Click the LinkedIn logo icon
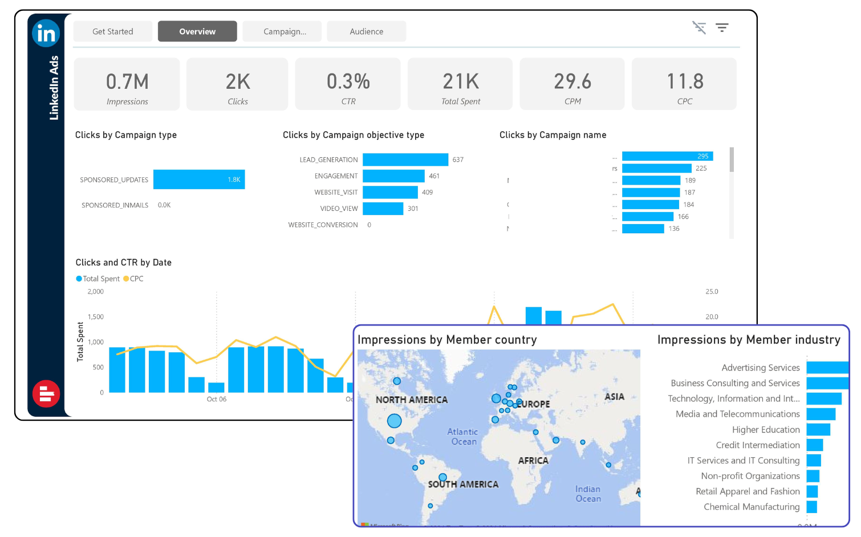The image size is (861, 537). [x=46, y=34]
